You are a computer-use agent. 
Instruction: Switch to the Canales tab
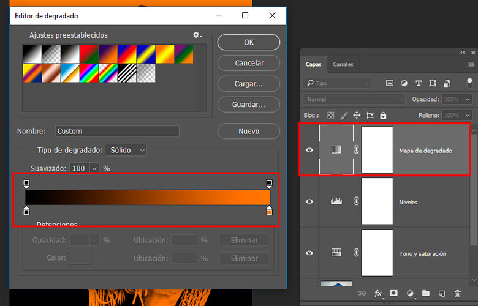343,64
